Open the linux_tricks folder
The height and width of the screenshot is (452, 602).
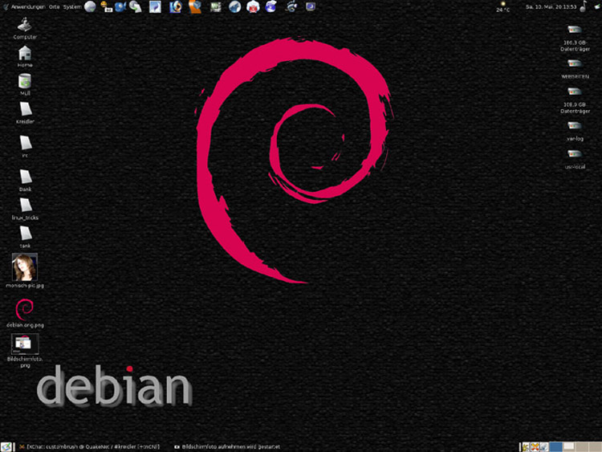(x=25, y=206)
